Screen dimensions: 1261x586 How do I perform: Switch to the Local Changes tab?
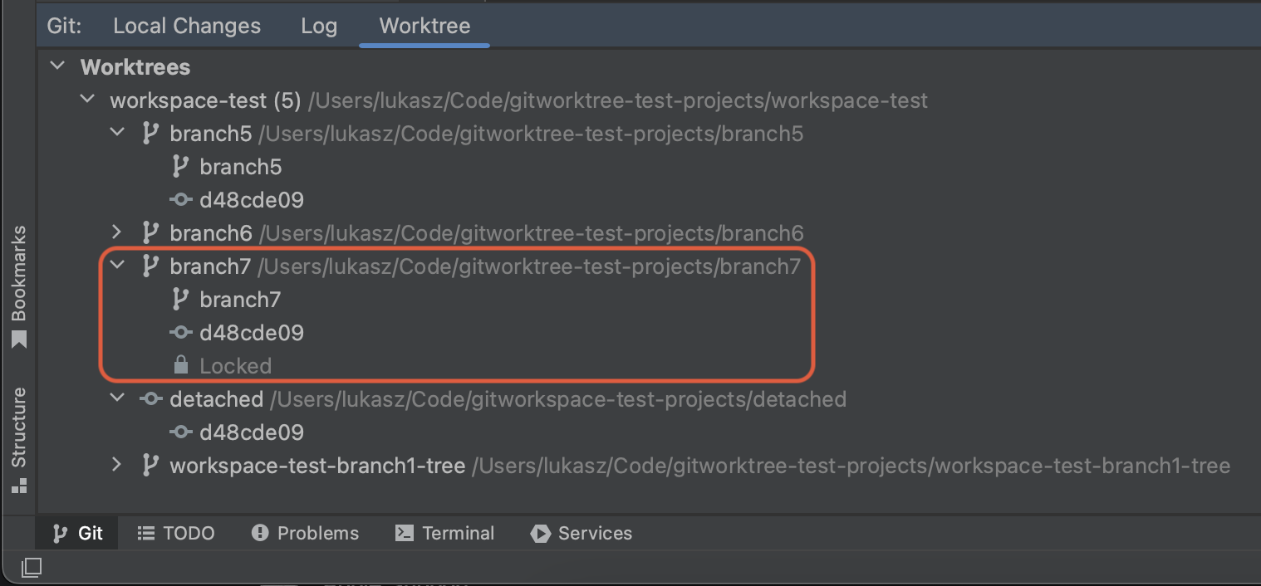coord(186,26)
